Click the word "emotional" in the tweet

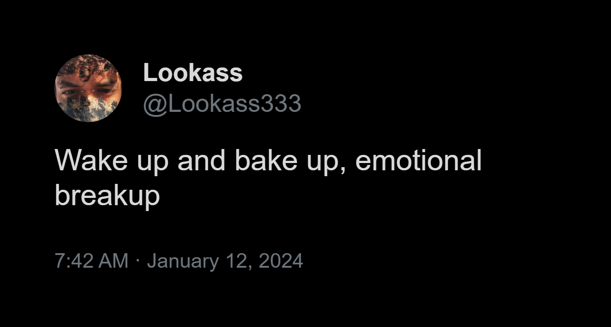point(418,160)
